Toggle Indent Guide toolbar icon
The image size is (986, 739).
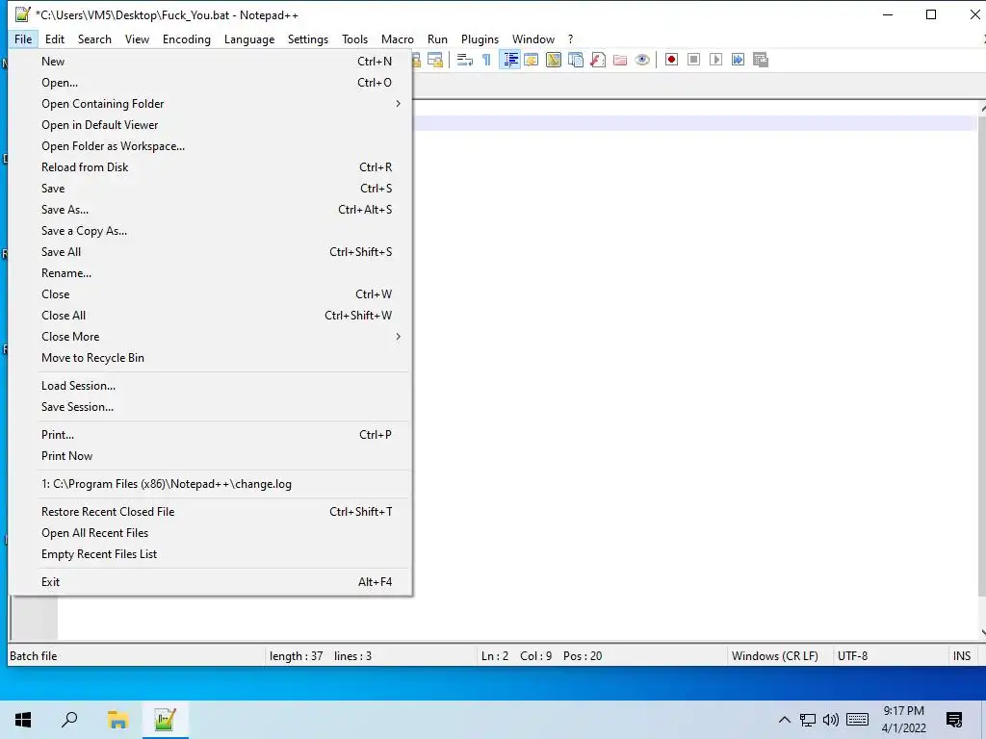point(510,60)
